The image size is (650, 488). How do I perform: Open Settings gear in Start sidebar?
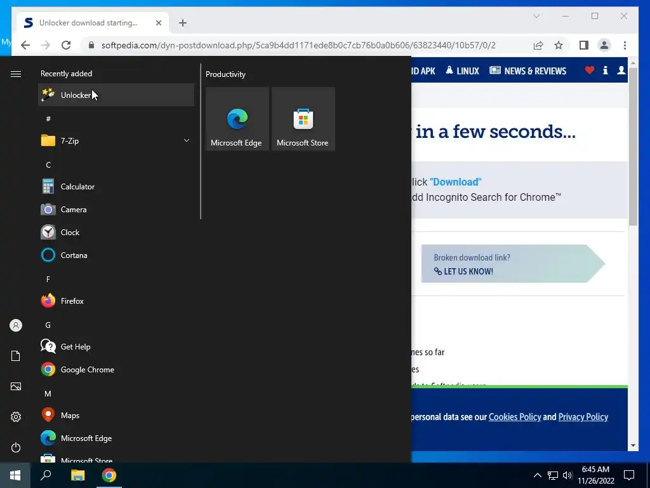click(16, 417)
